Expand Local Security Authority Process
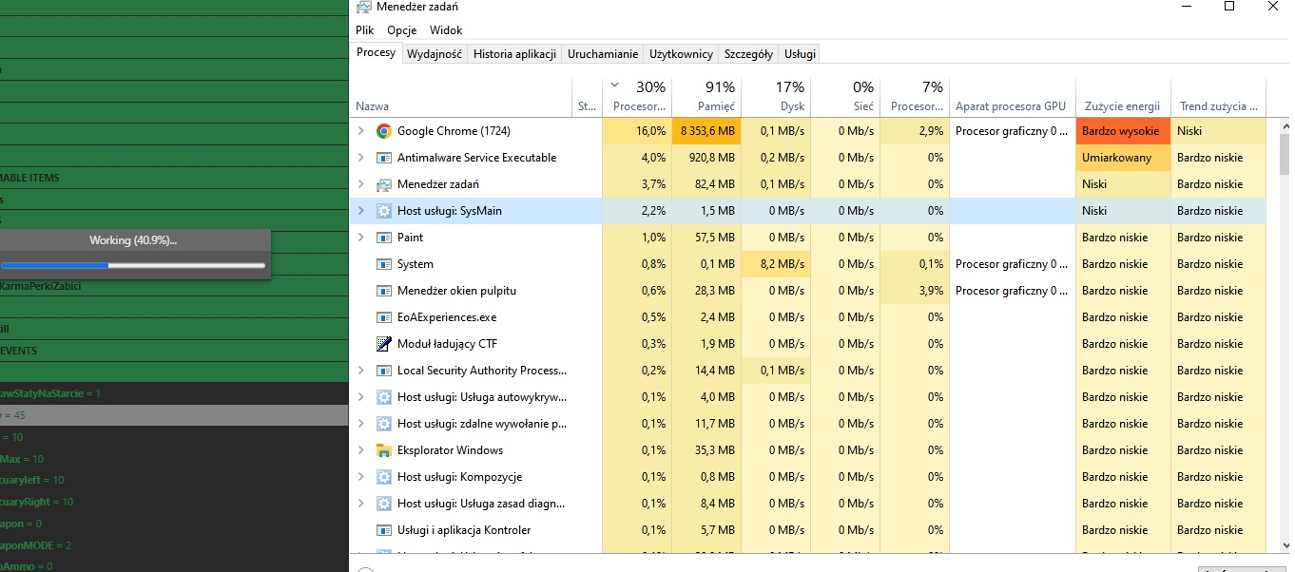The width and height of the screenshot is (1295, 572). (x=360, y=371)
